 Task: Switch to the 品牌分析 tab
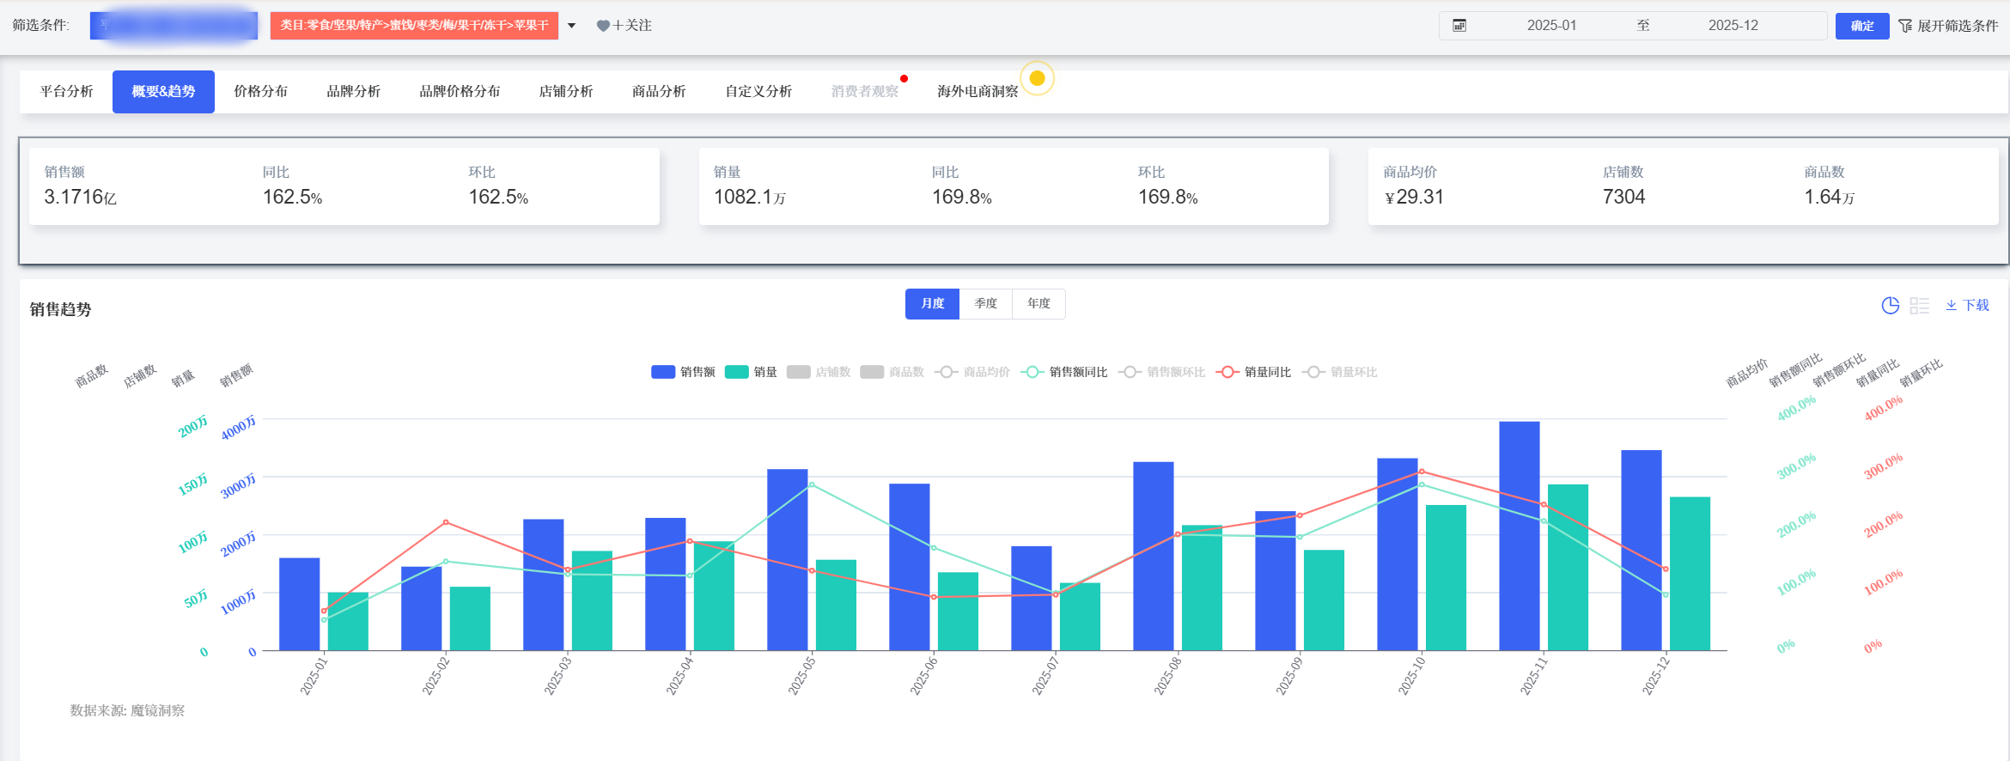(x=353, y=91)
